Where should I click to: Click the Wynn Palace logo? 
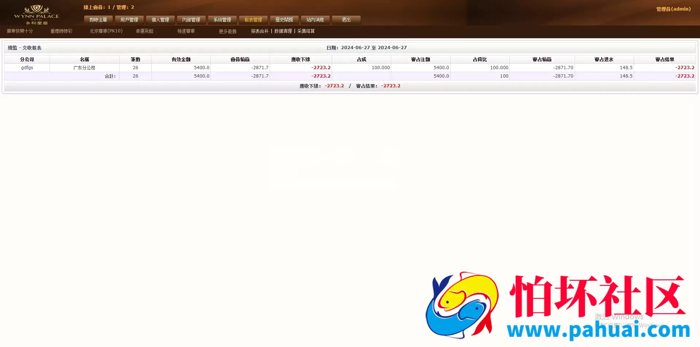[36, 15]
